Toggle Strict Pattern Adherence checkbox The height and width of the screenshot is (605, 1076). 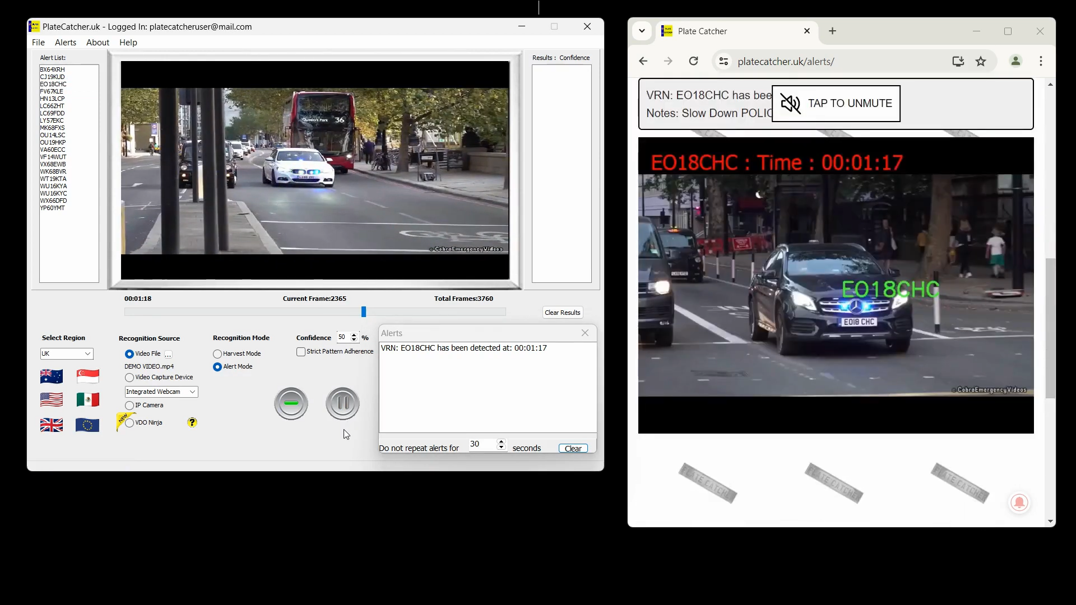(301, 352)
